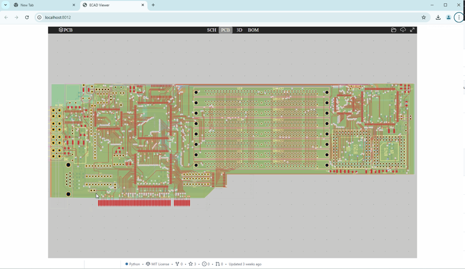Expand the browser tab search dropdown
This screenshot has width=465, height=269.
[5, 5]
